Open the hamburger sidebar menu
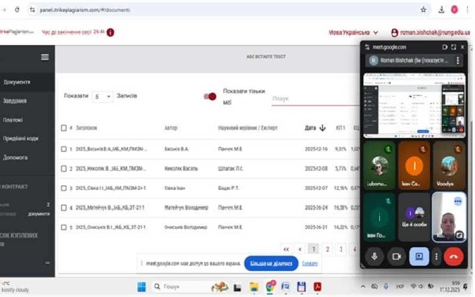475x297 pixels. pos(45,57)
